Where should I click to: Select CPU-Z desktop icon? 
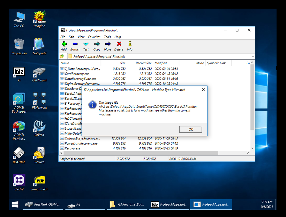19,183
